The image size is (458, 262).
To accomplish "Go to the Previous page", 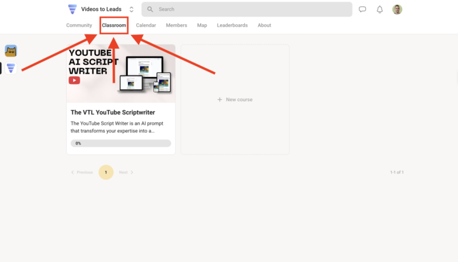I will click(82, 172).
